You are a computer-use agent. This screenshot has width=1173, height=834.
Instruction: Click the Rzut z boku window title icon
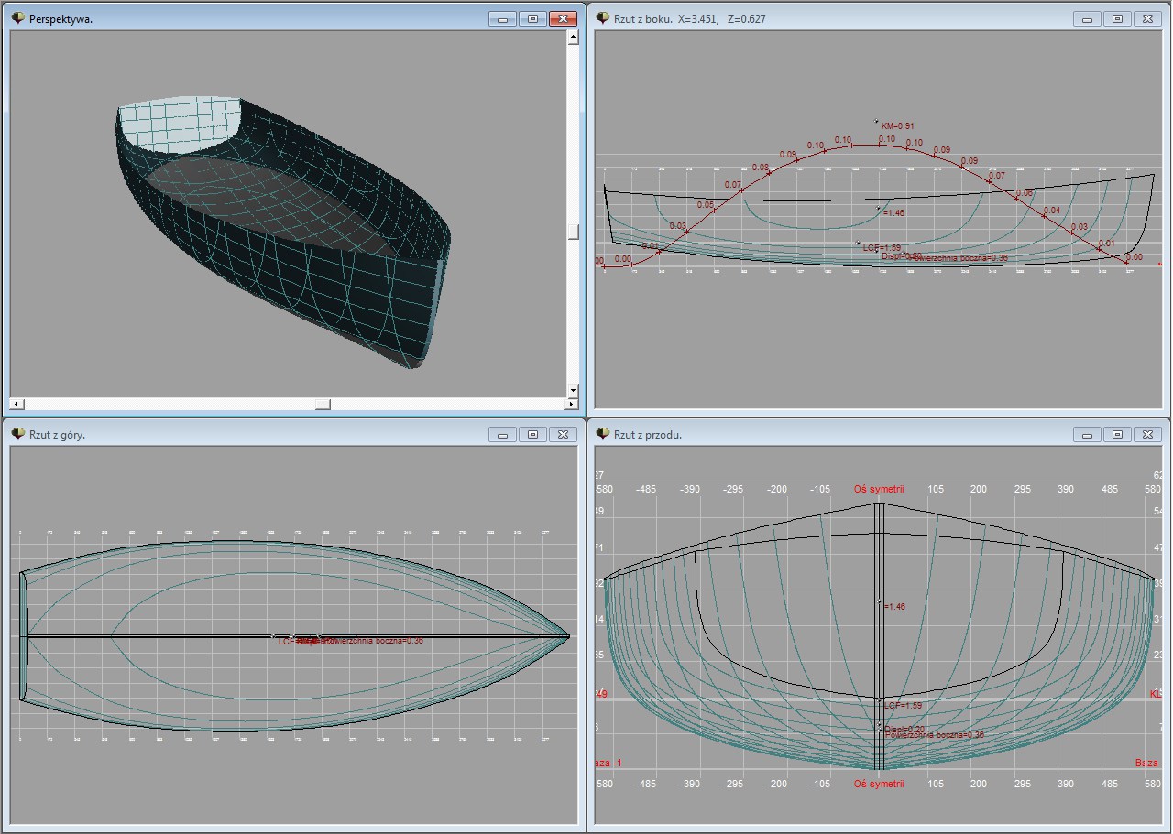pos(603,18)
